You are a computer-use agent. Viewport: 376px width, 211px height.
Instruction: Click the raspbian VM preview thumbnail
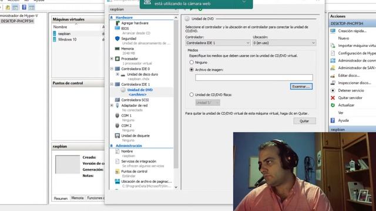click(68, 164)
